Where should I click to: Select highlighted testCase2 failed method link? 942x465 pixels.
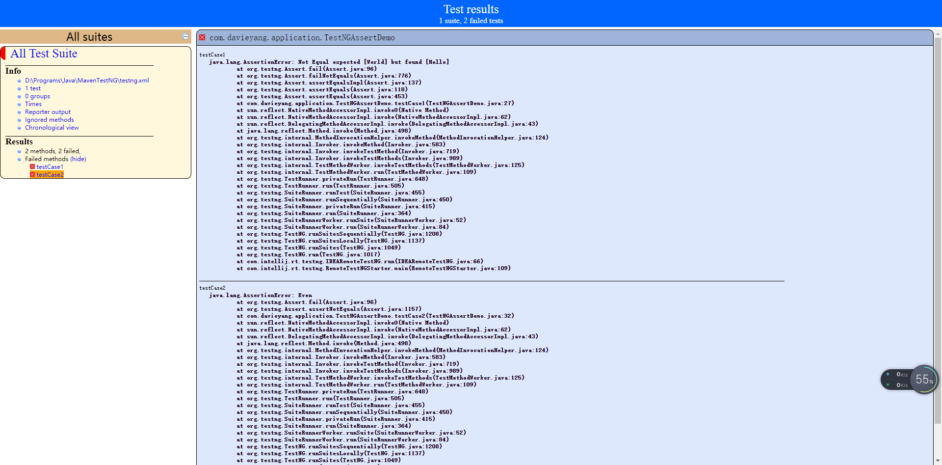(x=50, y=175)
